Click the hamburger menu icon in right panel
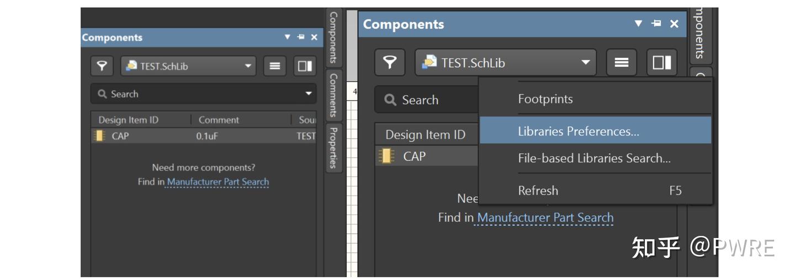The image size is (795, 280). pyautogui.click(x=622, y=63)
